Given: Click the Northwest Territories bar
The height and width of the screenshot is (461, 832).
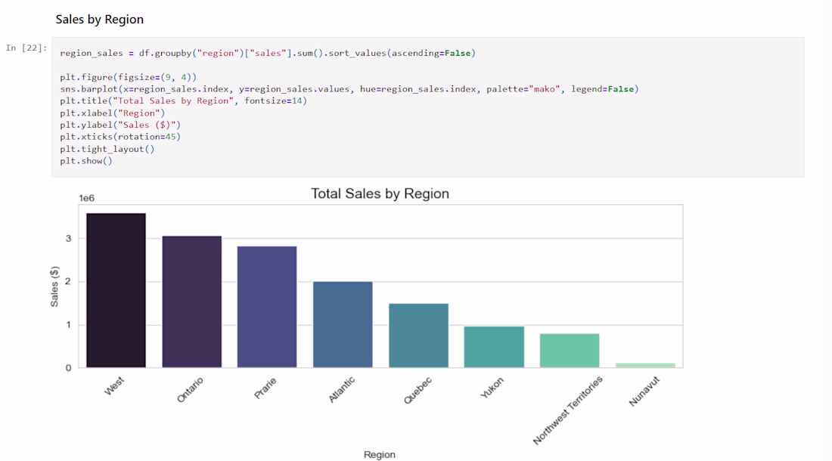Looking at the screenshot, I should tap(570, 351).
